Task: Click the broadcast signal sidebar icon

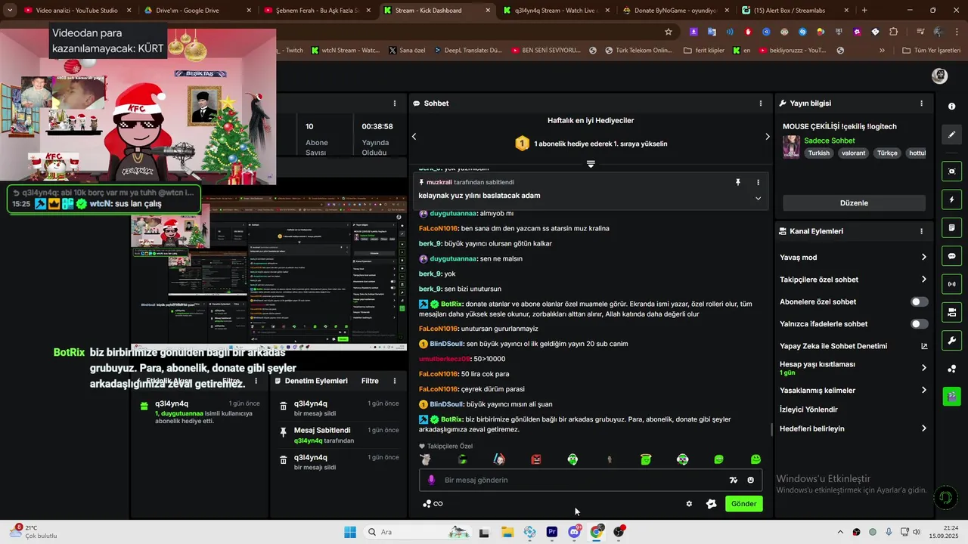Action: 952,284
